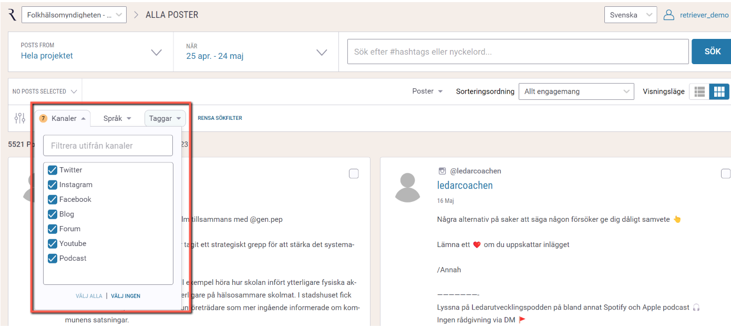Open the 'Allt engagemang' sort order dropdown

click(576, 91)
